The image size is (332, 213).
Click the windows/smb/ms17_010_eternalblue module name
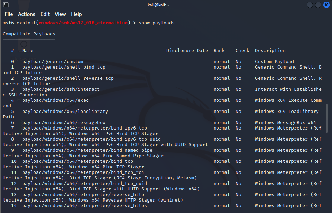[83, 23]
